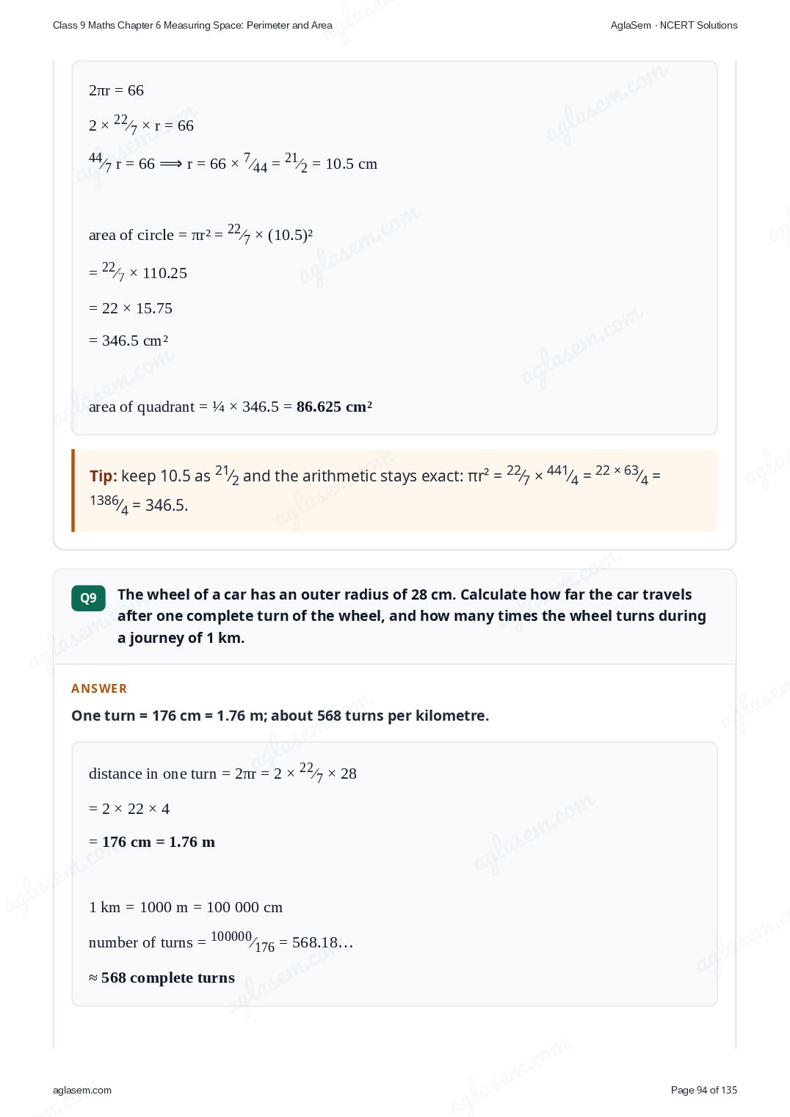Click the Q9 wheel question text
The width and height of the screenshot is (790, 1117).
coord(412,616)
